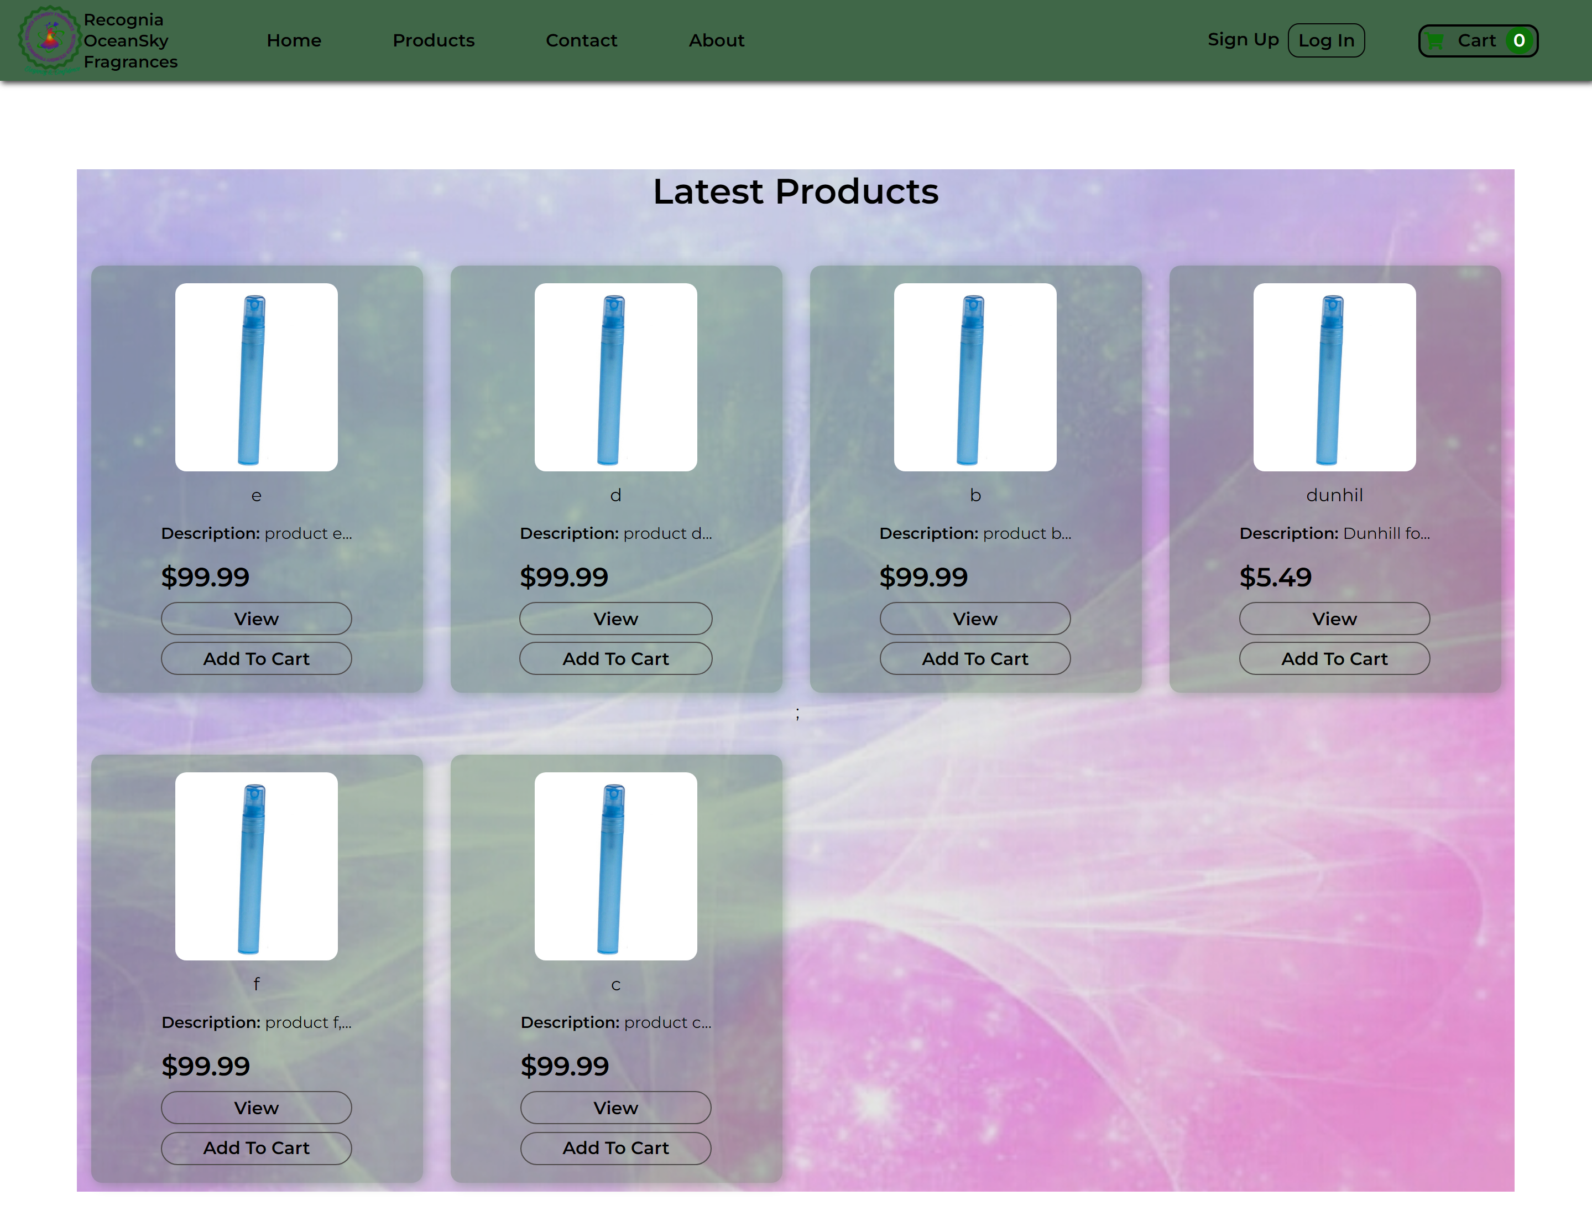The width and height of the screenshot is (1592, 1226).
Task: Click the 'Description: product b...' text
Action: point(975,533)
